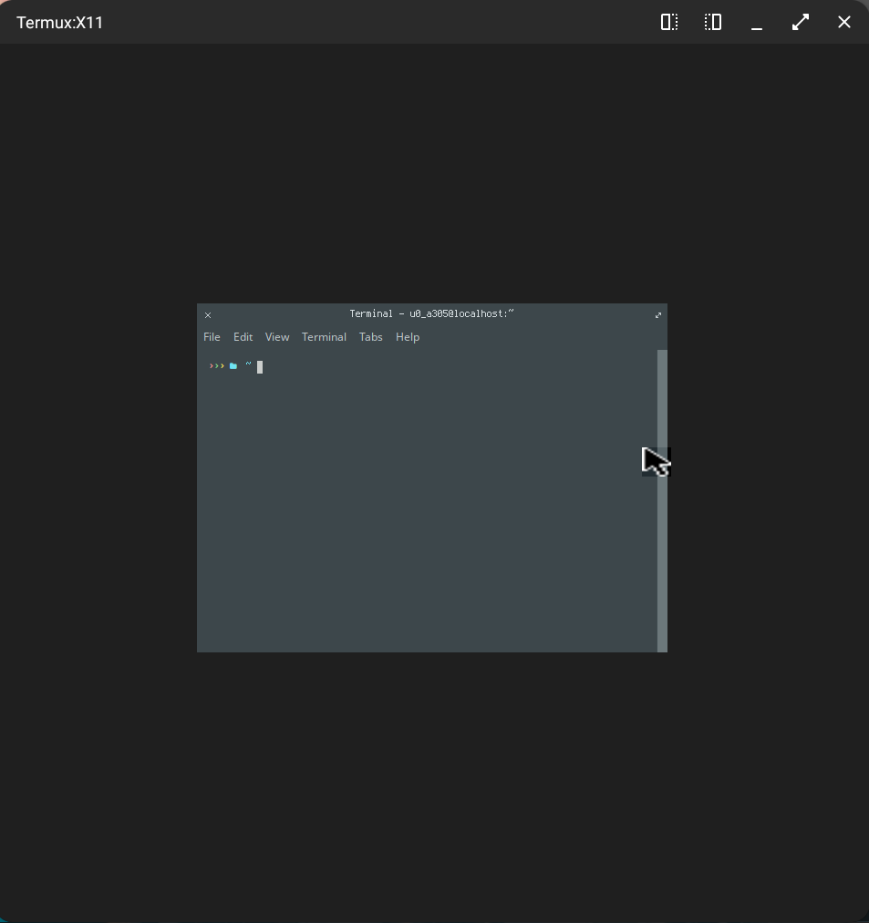Click the terminal prompt cursor block
Image resolution: width=869 pixels, height=923 pixels.
click(260, 366)
